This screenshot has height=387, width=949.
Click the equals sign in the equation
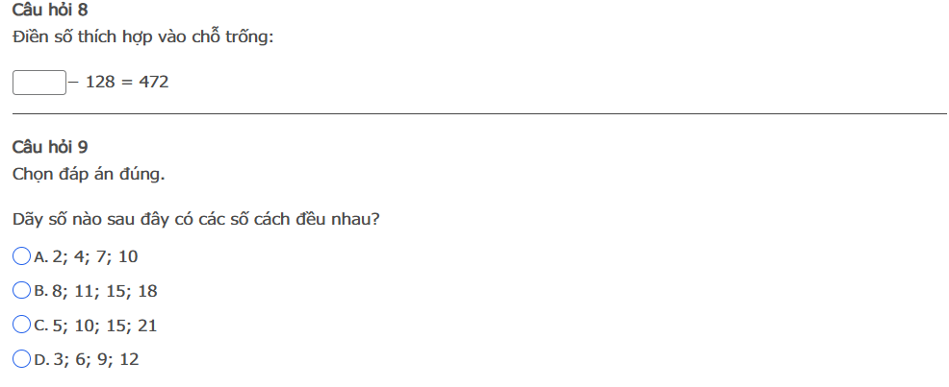127,83
